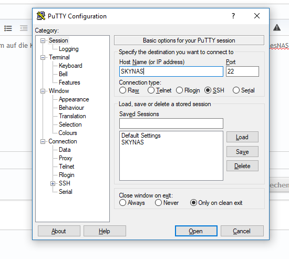The image size is (289, 259).
Task: Click the Help button
Action: pos(105,231)
